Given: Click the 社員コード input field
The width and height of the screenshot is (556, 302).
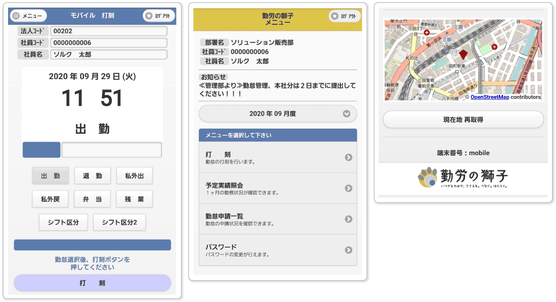Looking at the screenshot, I should 109,43.
